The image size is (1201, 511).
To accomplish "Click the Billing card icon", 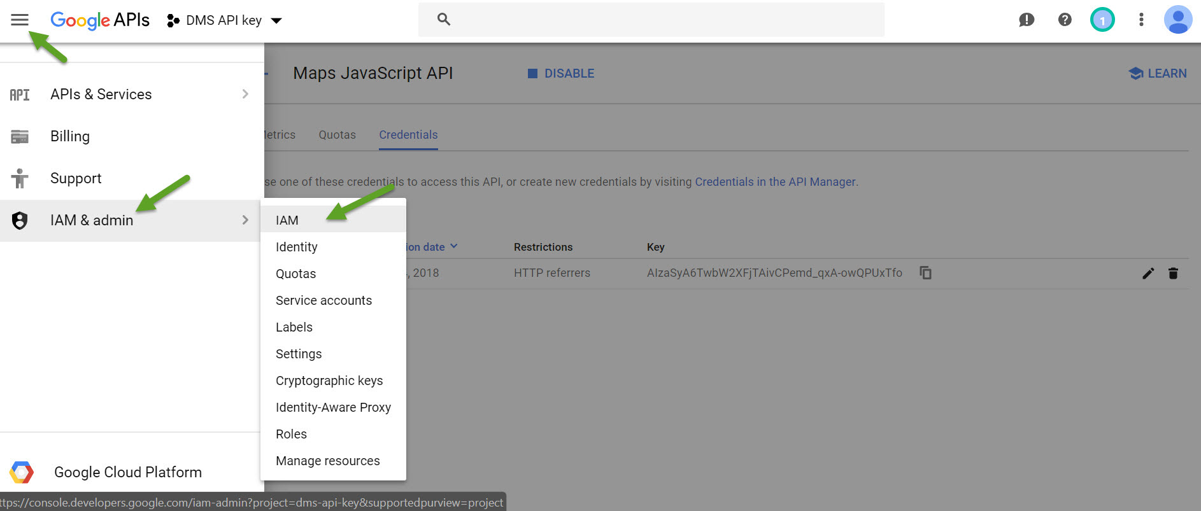I will pos(20,137).
